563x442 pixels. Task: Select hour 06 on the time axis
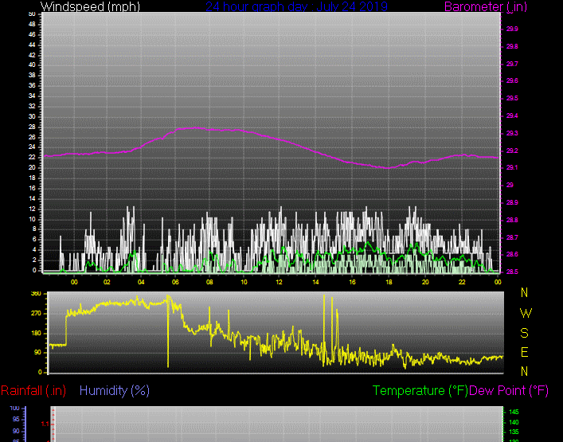[x=175, y=282]
